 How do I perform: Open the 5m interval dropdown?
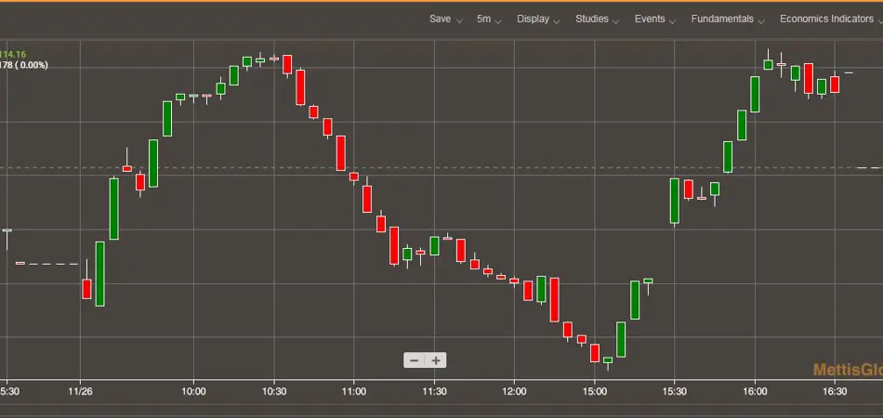(x=489, y=20)
